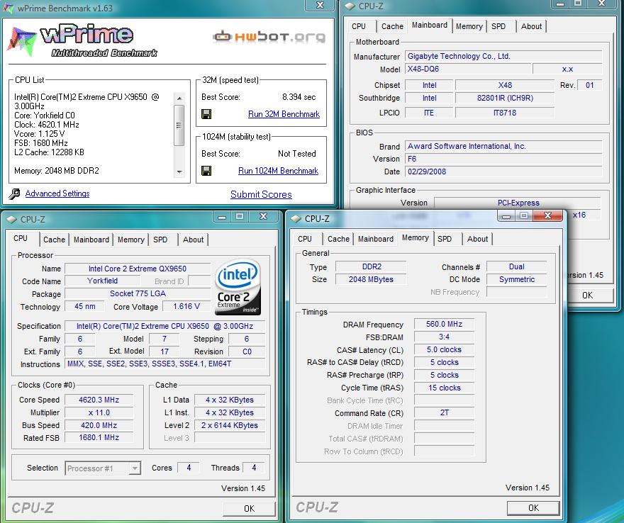Select SPD tab in Mainboard window

498,26
